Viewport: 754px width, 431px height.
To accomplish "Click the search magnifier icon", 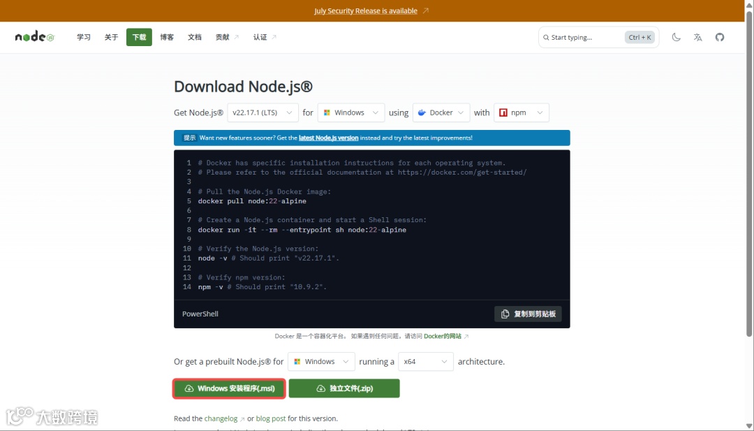I will tap(546, 38).
